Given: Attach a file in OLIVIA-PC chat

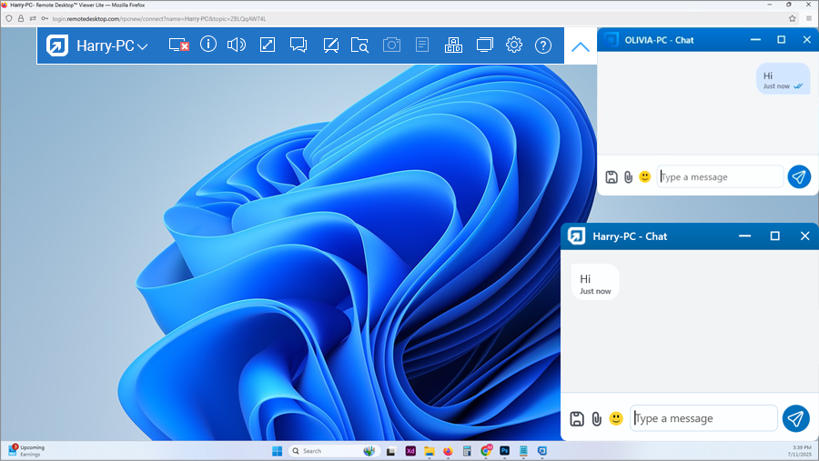Looking at the screenshot, I should pyautogui.click(x=628, y=177).
